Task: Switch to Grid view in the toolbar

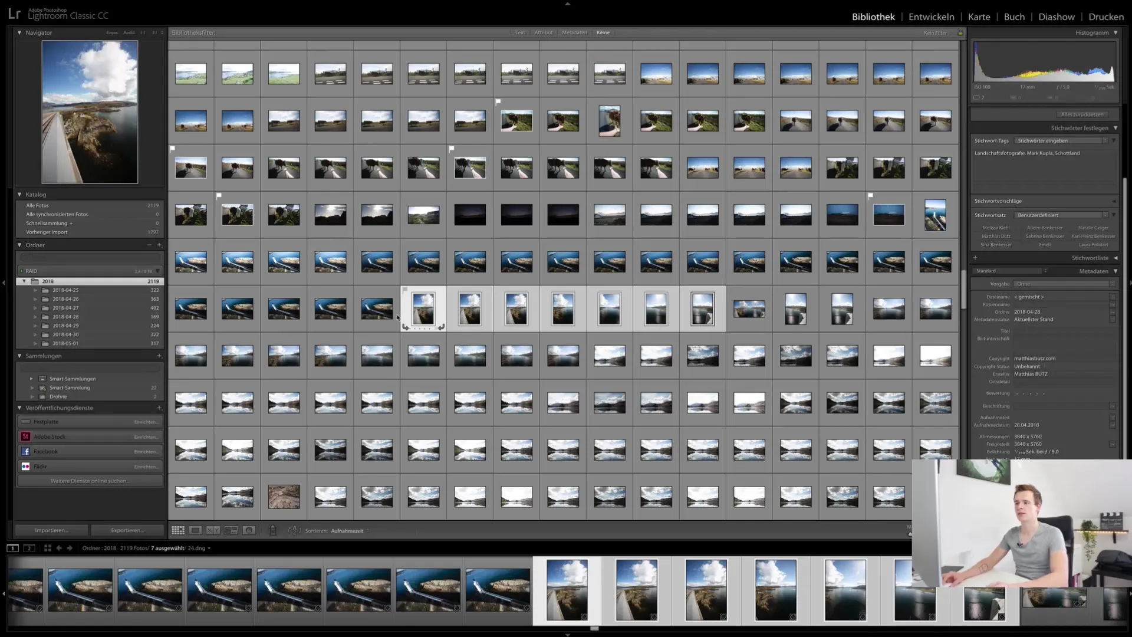Action: click(178, 530)
